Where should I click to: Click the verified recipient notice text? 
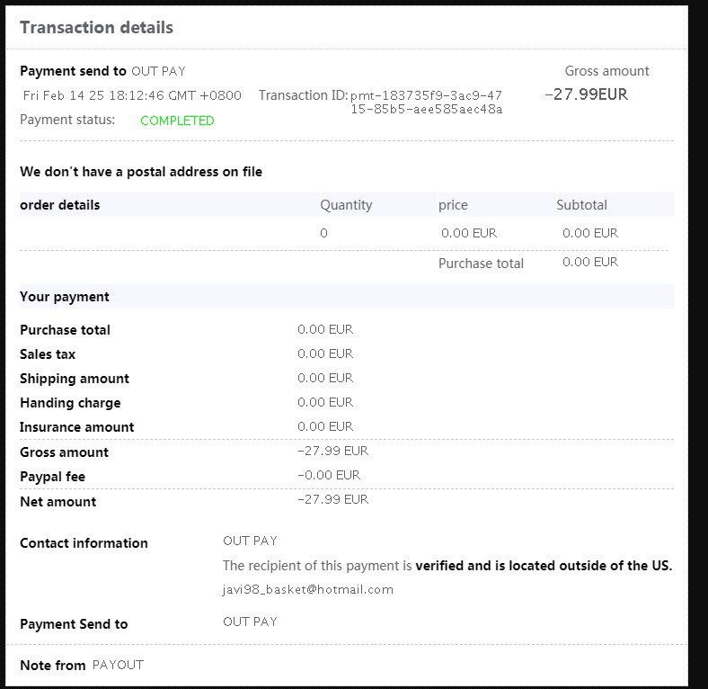pyautogui.click(x=447, y=566)
